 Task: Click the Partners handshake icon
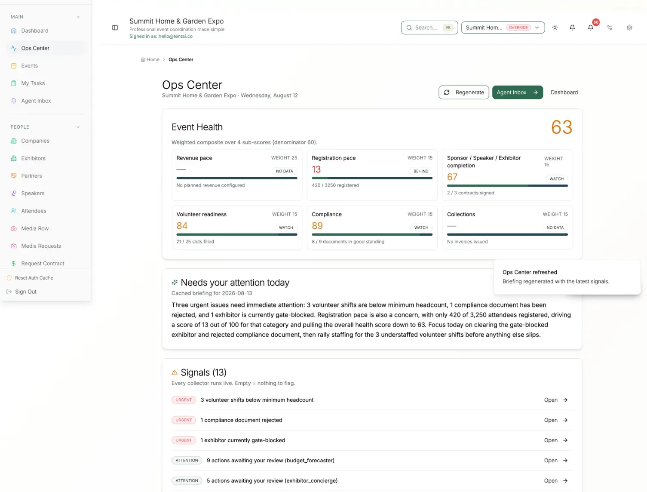14,176
